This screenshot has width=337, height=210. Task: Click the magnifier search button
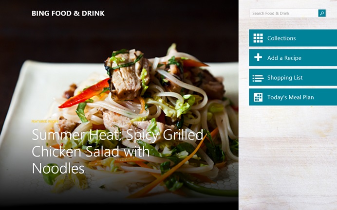[x=322, y=13]
